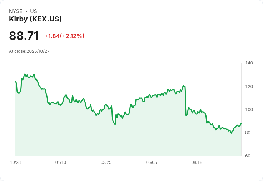Image resolution: width=263 pixels, height=181 pixels.
Task: Click the Kirby (KEX.US) stock title
Action: 35,19
